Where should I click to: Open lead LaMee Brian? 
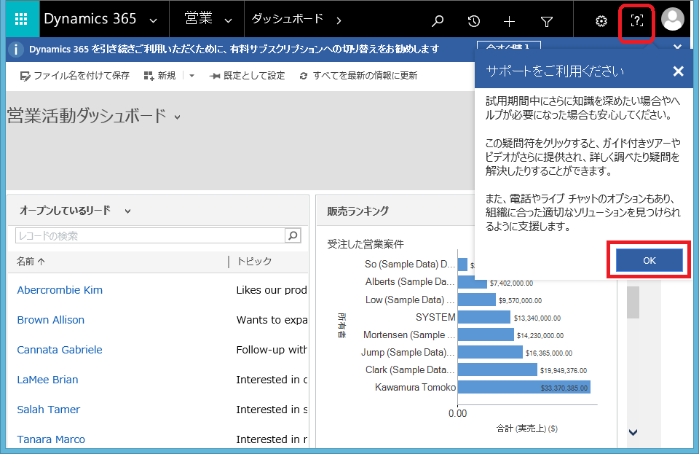(47, 380)
